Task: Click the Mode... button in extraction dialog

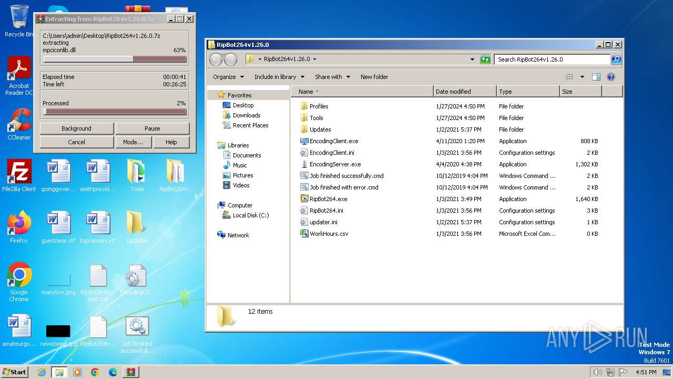Action: click(133, 142)
